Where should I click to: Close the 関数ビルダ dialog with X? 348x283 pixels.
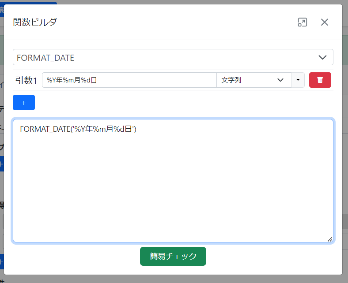pyautogui.click(x=325, y=22)
